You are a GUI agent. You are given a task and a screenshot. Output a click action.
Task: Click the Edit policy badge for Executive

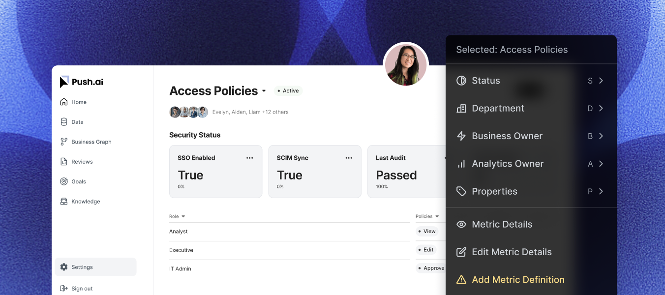pos(426,250)
